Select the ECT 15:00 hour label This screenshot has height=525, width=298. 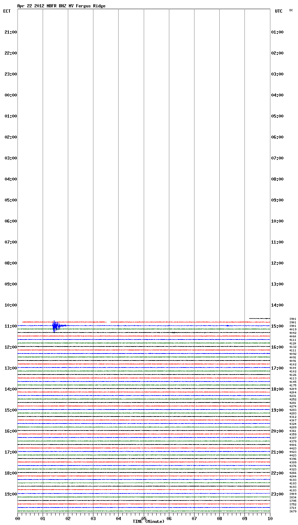[x=11, y=410]
